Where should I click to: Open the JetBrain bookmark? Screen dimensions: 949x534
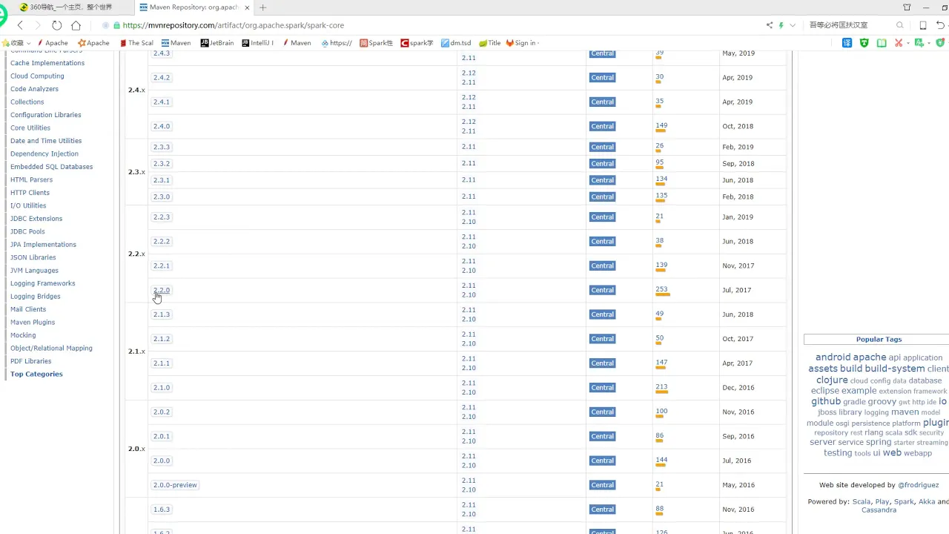click(x=217, y=43)
